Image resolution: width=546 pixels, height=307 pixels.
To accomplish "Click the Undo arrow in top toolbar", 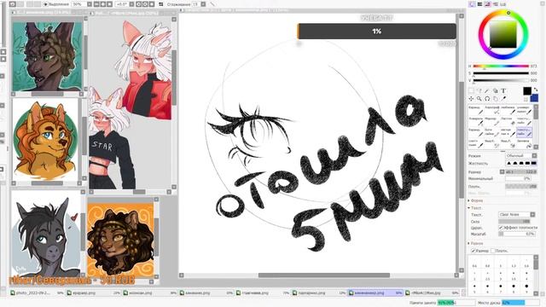I will pos(12,4).
